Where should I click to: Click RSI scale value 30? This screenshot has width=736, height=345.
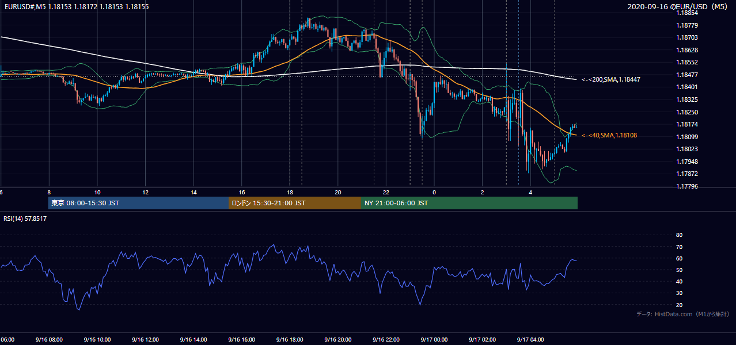pos(679,293)
